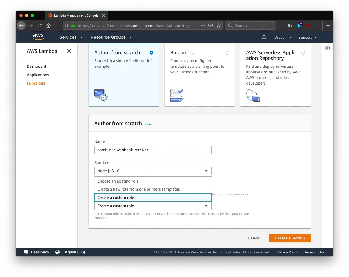Click the green secure padlock icon
The width and height of the screenshot is (349, 277).
[x=73, y=25]
